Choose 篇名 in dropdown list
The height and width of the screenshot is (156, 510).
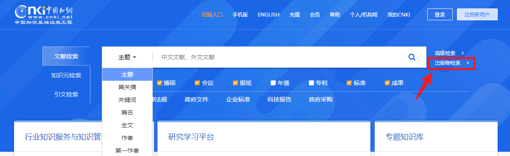(127, 112)
